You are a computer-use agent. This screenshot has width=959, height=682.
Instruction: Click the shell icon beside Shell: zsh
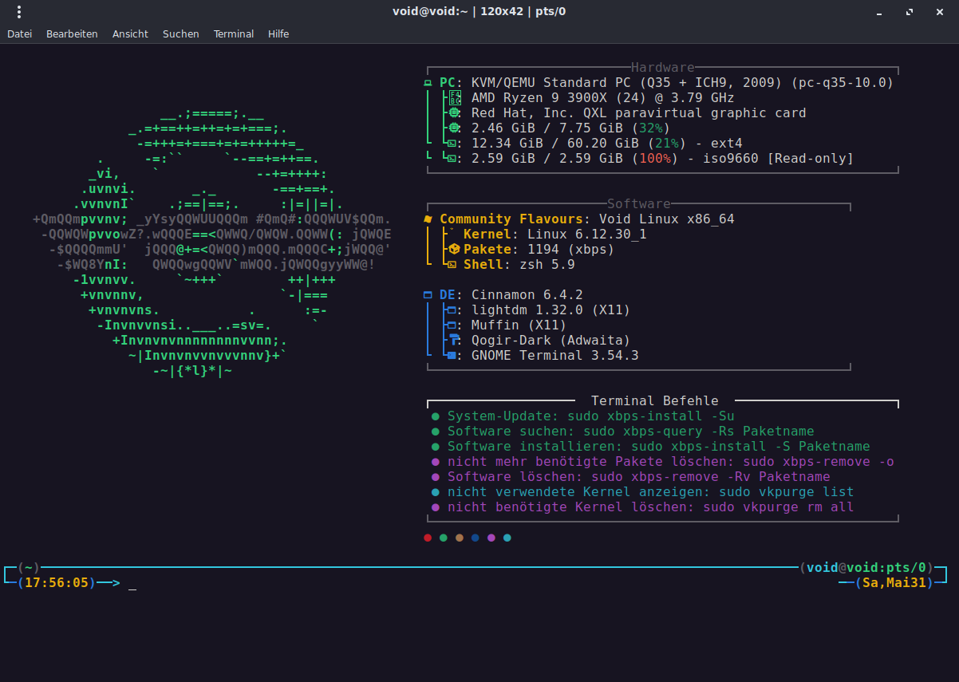(452, 265)
